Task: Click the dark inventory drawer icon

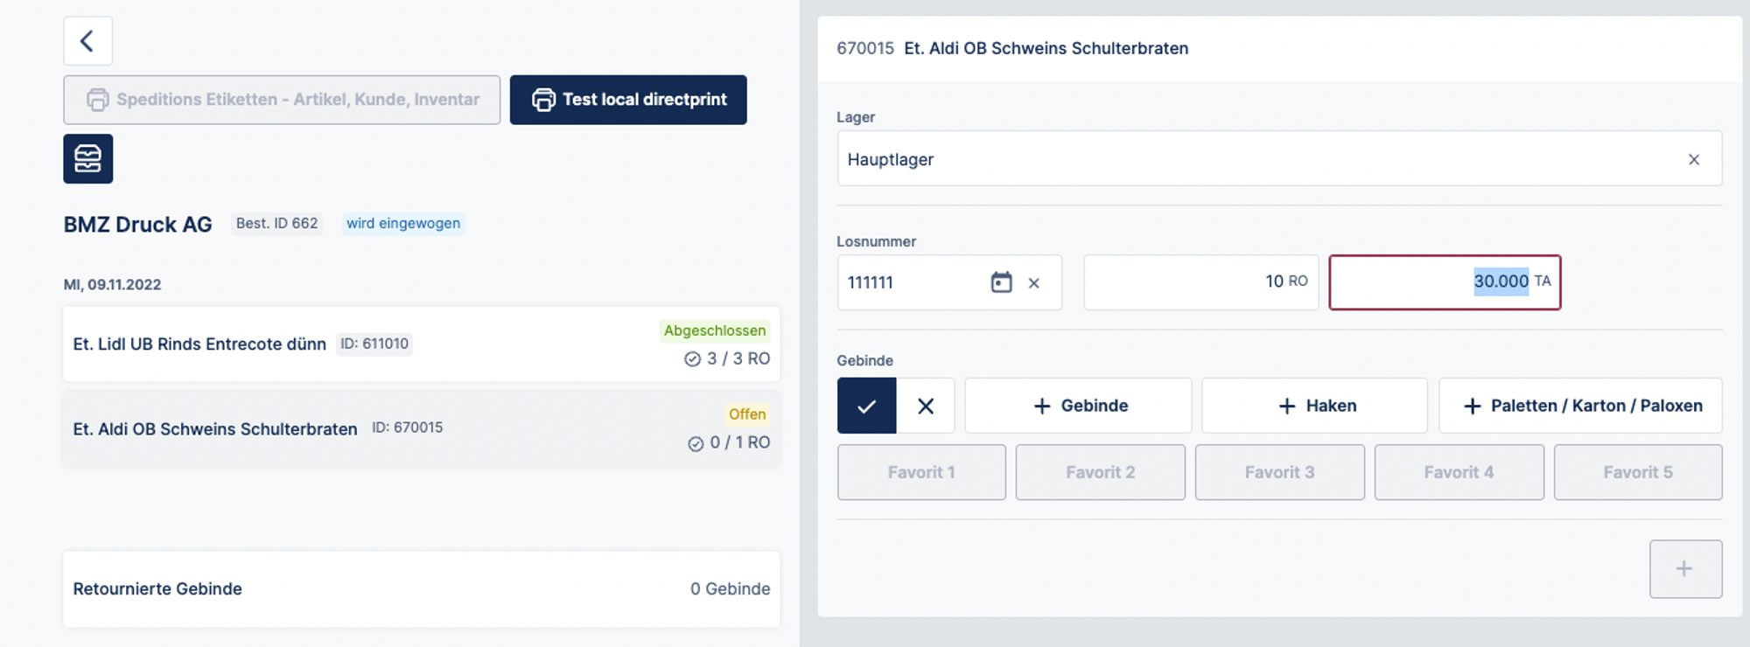Action: point(87,159)
